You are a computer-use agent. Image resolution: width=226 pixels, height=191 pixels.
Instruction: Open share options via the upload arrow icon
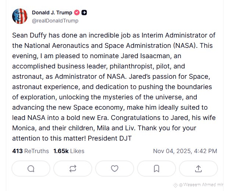point(198,169)
